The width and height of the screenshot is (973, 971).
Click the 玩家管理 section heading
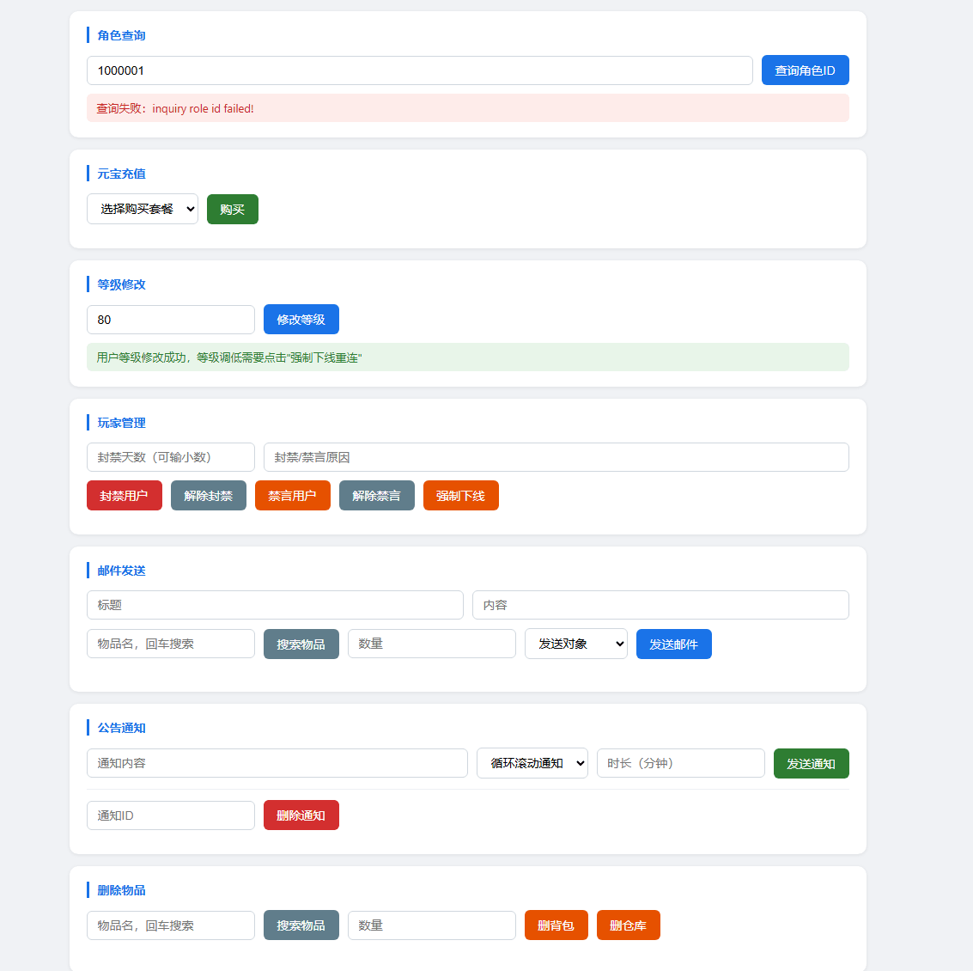coord(121,423)
